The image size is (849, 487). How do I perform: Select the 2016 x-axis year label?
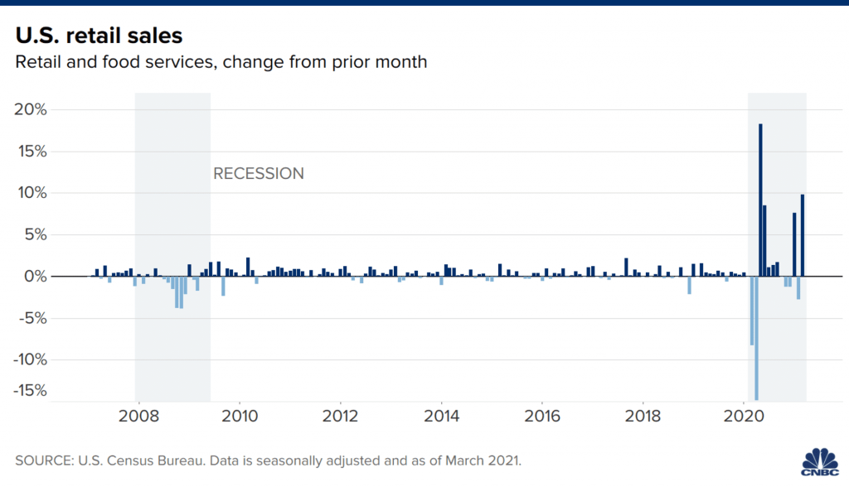pyautogui.click(x=542, y=416)
